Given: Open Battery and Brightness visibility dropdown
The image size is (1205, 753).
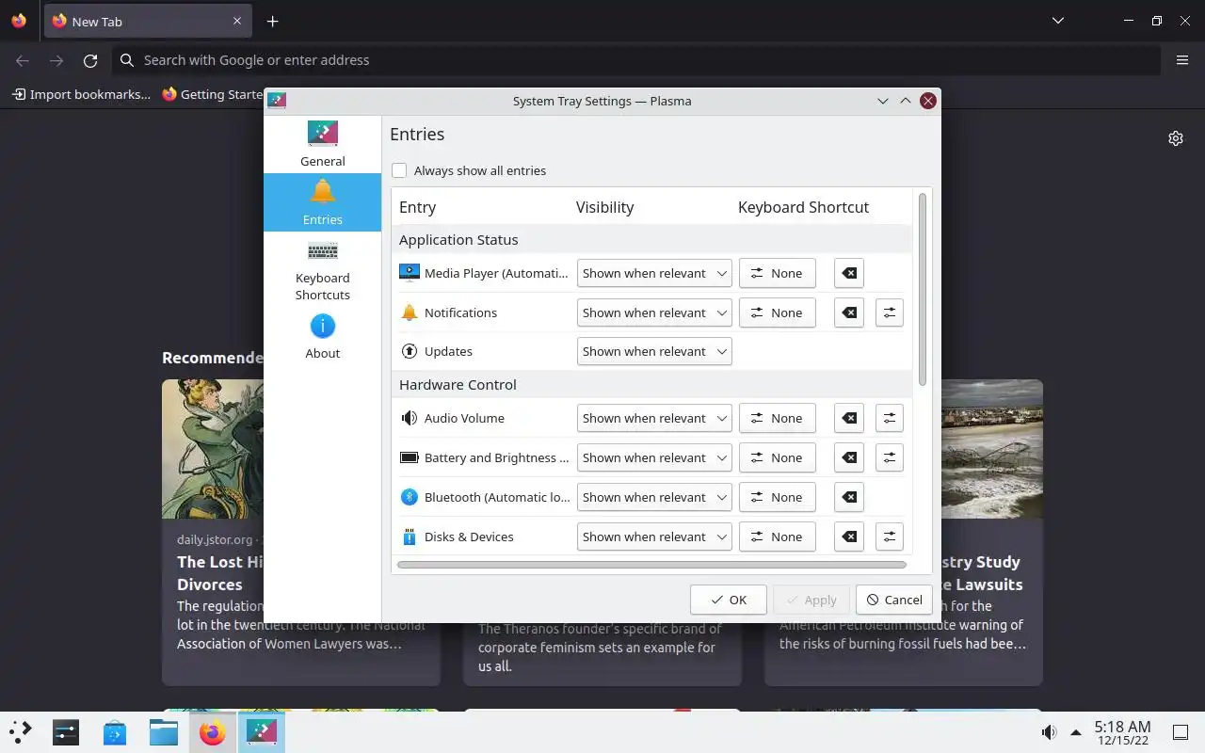Looking at the screenshot, I should pos(654,457).
